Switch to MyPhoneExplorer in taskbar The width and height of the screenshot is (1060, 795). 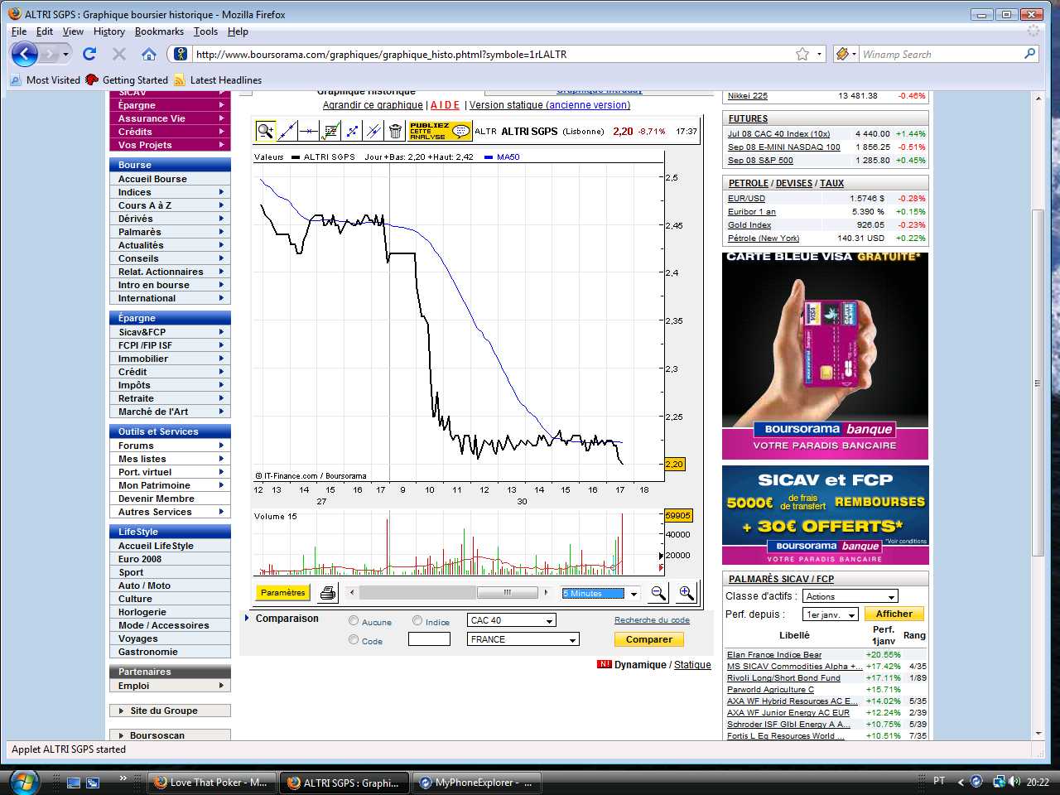coord(477,783)
